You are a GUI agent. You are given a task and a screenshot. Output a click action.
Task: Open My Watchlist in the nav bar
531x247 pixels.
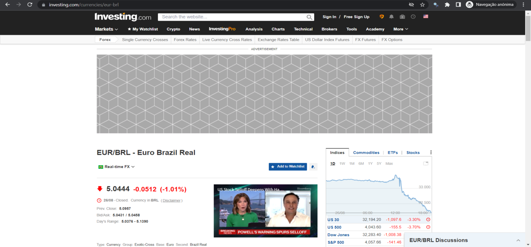point(143,29)
